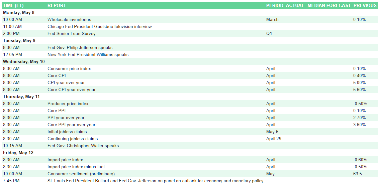Click the 2.70% previous value
Image resolution: width=380 pixels, height=184 pixels.
point(359,118)
